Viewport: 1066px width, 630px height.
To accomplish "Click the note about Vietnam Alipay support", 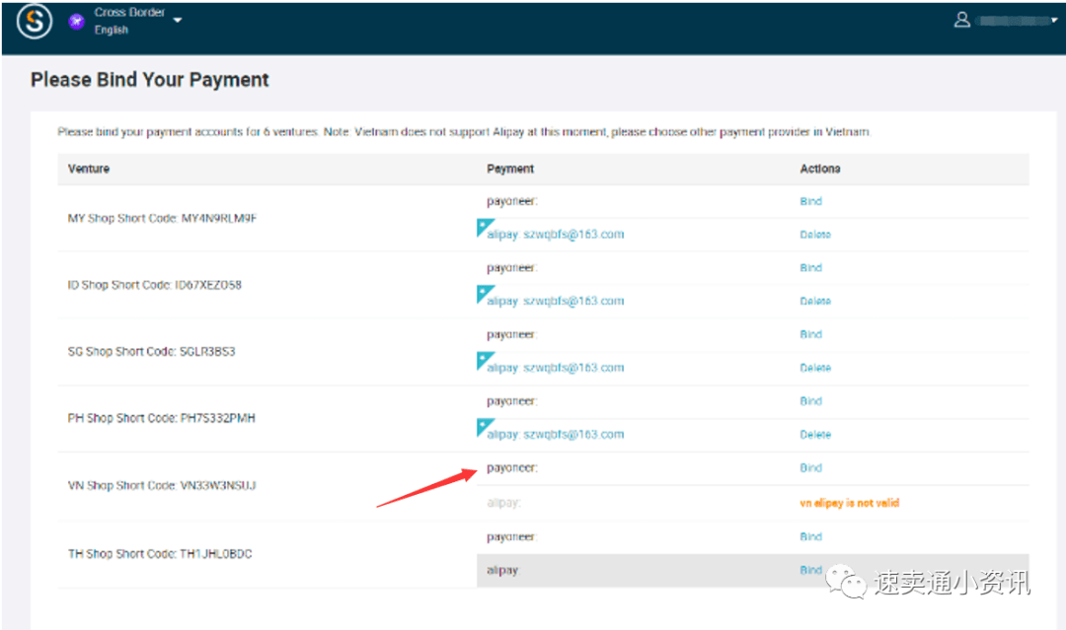I will coord(464,132).
